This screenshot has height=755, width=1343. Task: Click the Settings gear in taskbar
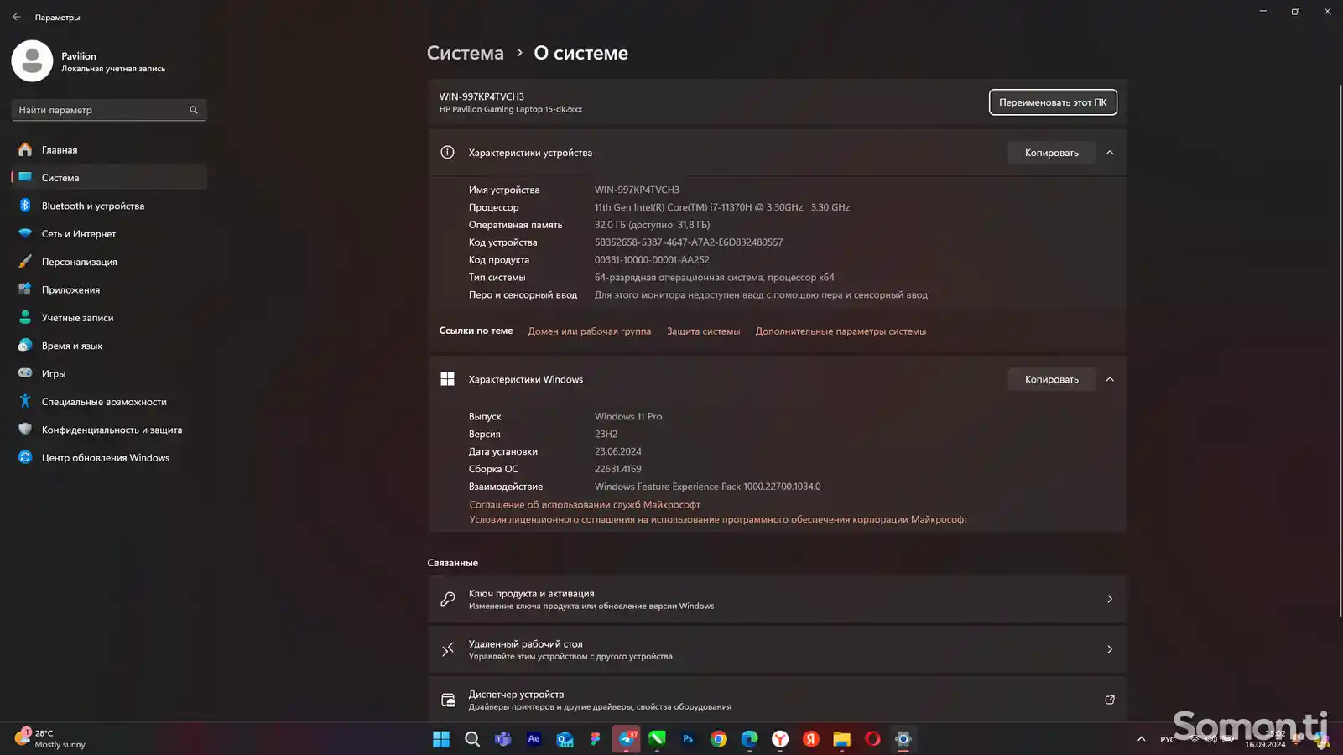coord(903,739)
